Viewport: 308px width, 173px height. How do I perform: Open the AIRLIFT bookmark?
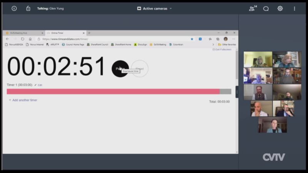53,45
